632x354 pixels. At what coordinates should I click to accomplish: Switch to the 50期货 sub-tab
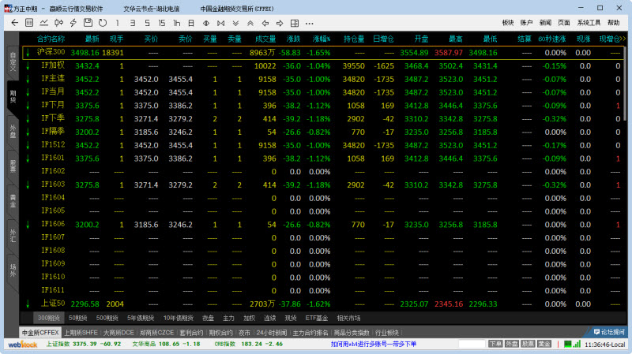77,319
